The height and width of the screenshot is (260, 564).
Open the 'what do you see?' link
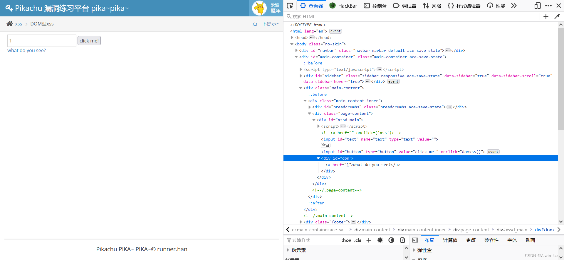tap(26, 50)
